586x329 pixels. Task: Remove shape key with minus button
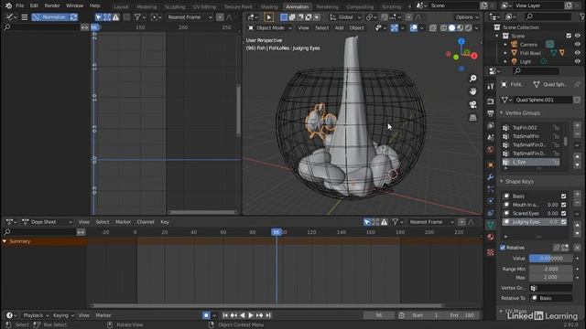pyautogui.click(x=578, y=203)
